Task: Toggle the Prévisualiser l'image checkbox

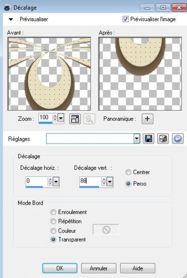Action: pyautogui.click(x=125, y=19)
